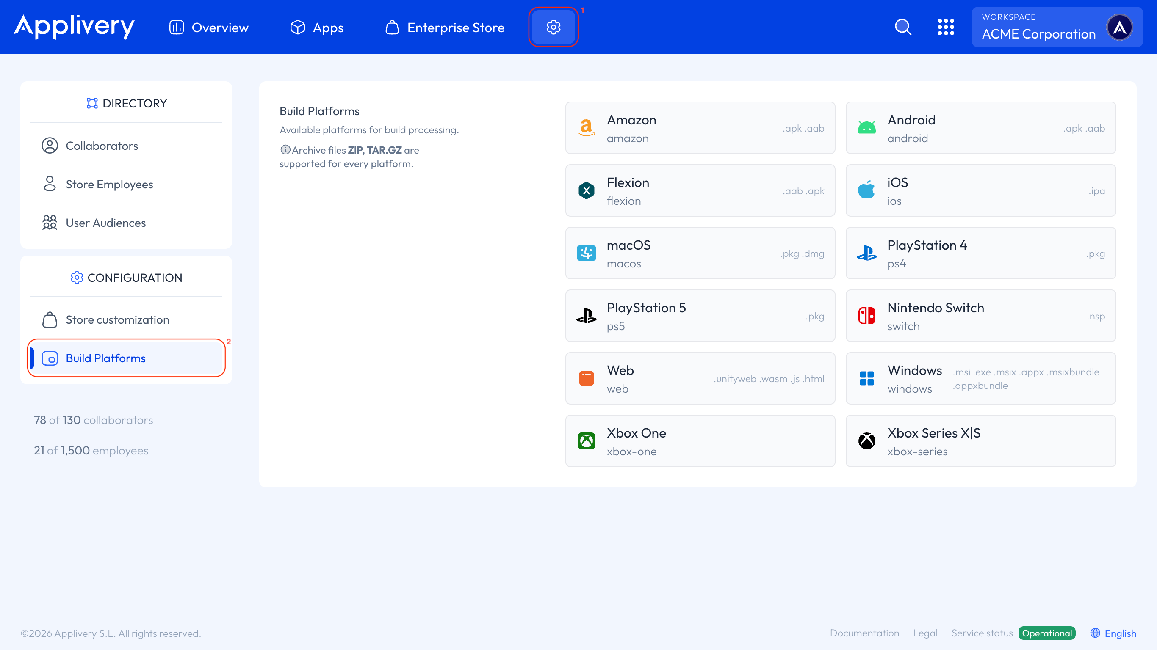Screen dimensions: 1157x650
Task: Click the ACME Corporation avatar icon
Action: pos(1119,28)
